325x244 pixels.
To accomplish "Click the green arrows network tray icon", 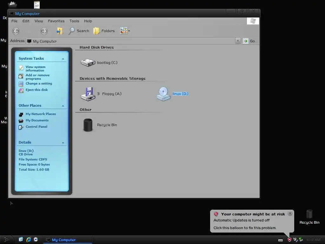I will tap(301, 240).
